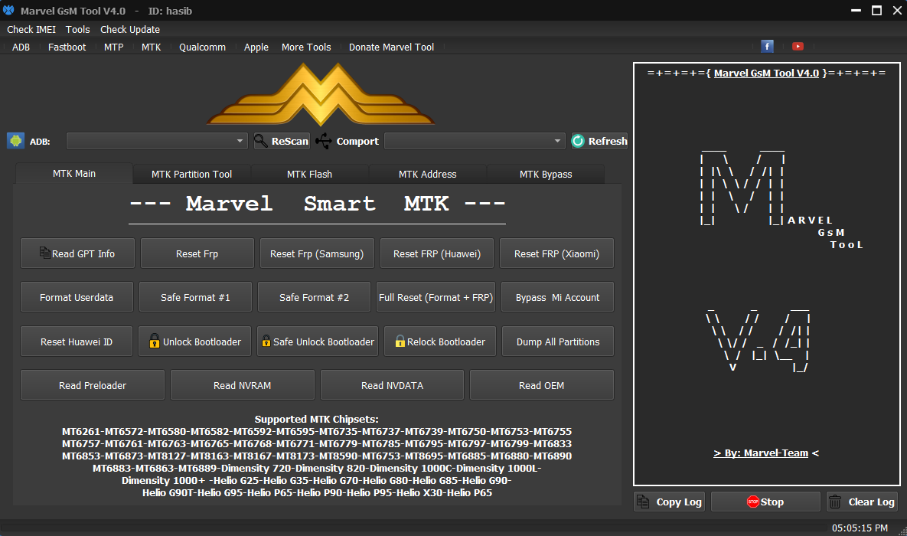Open Donate Marvel Tool
The height and width of the screenshot is (536, 907).
pos(391,47)
